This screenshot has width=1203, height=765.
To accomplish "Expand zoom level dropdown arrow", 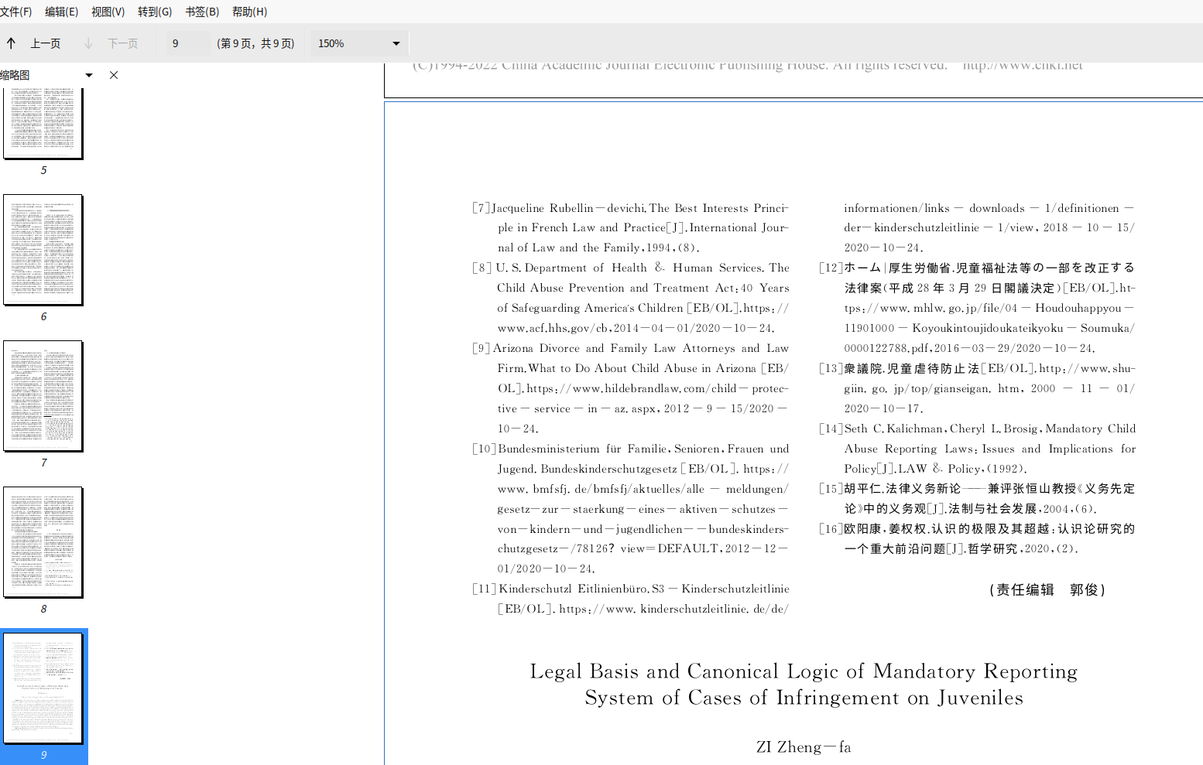I will (396, 43).
